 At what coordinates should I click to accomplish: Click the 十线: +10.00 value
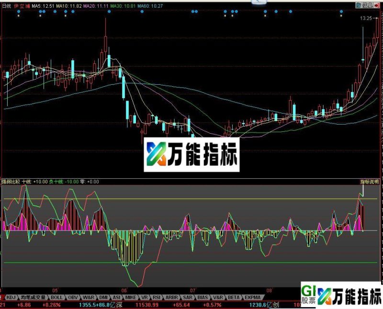[34, 182]
